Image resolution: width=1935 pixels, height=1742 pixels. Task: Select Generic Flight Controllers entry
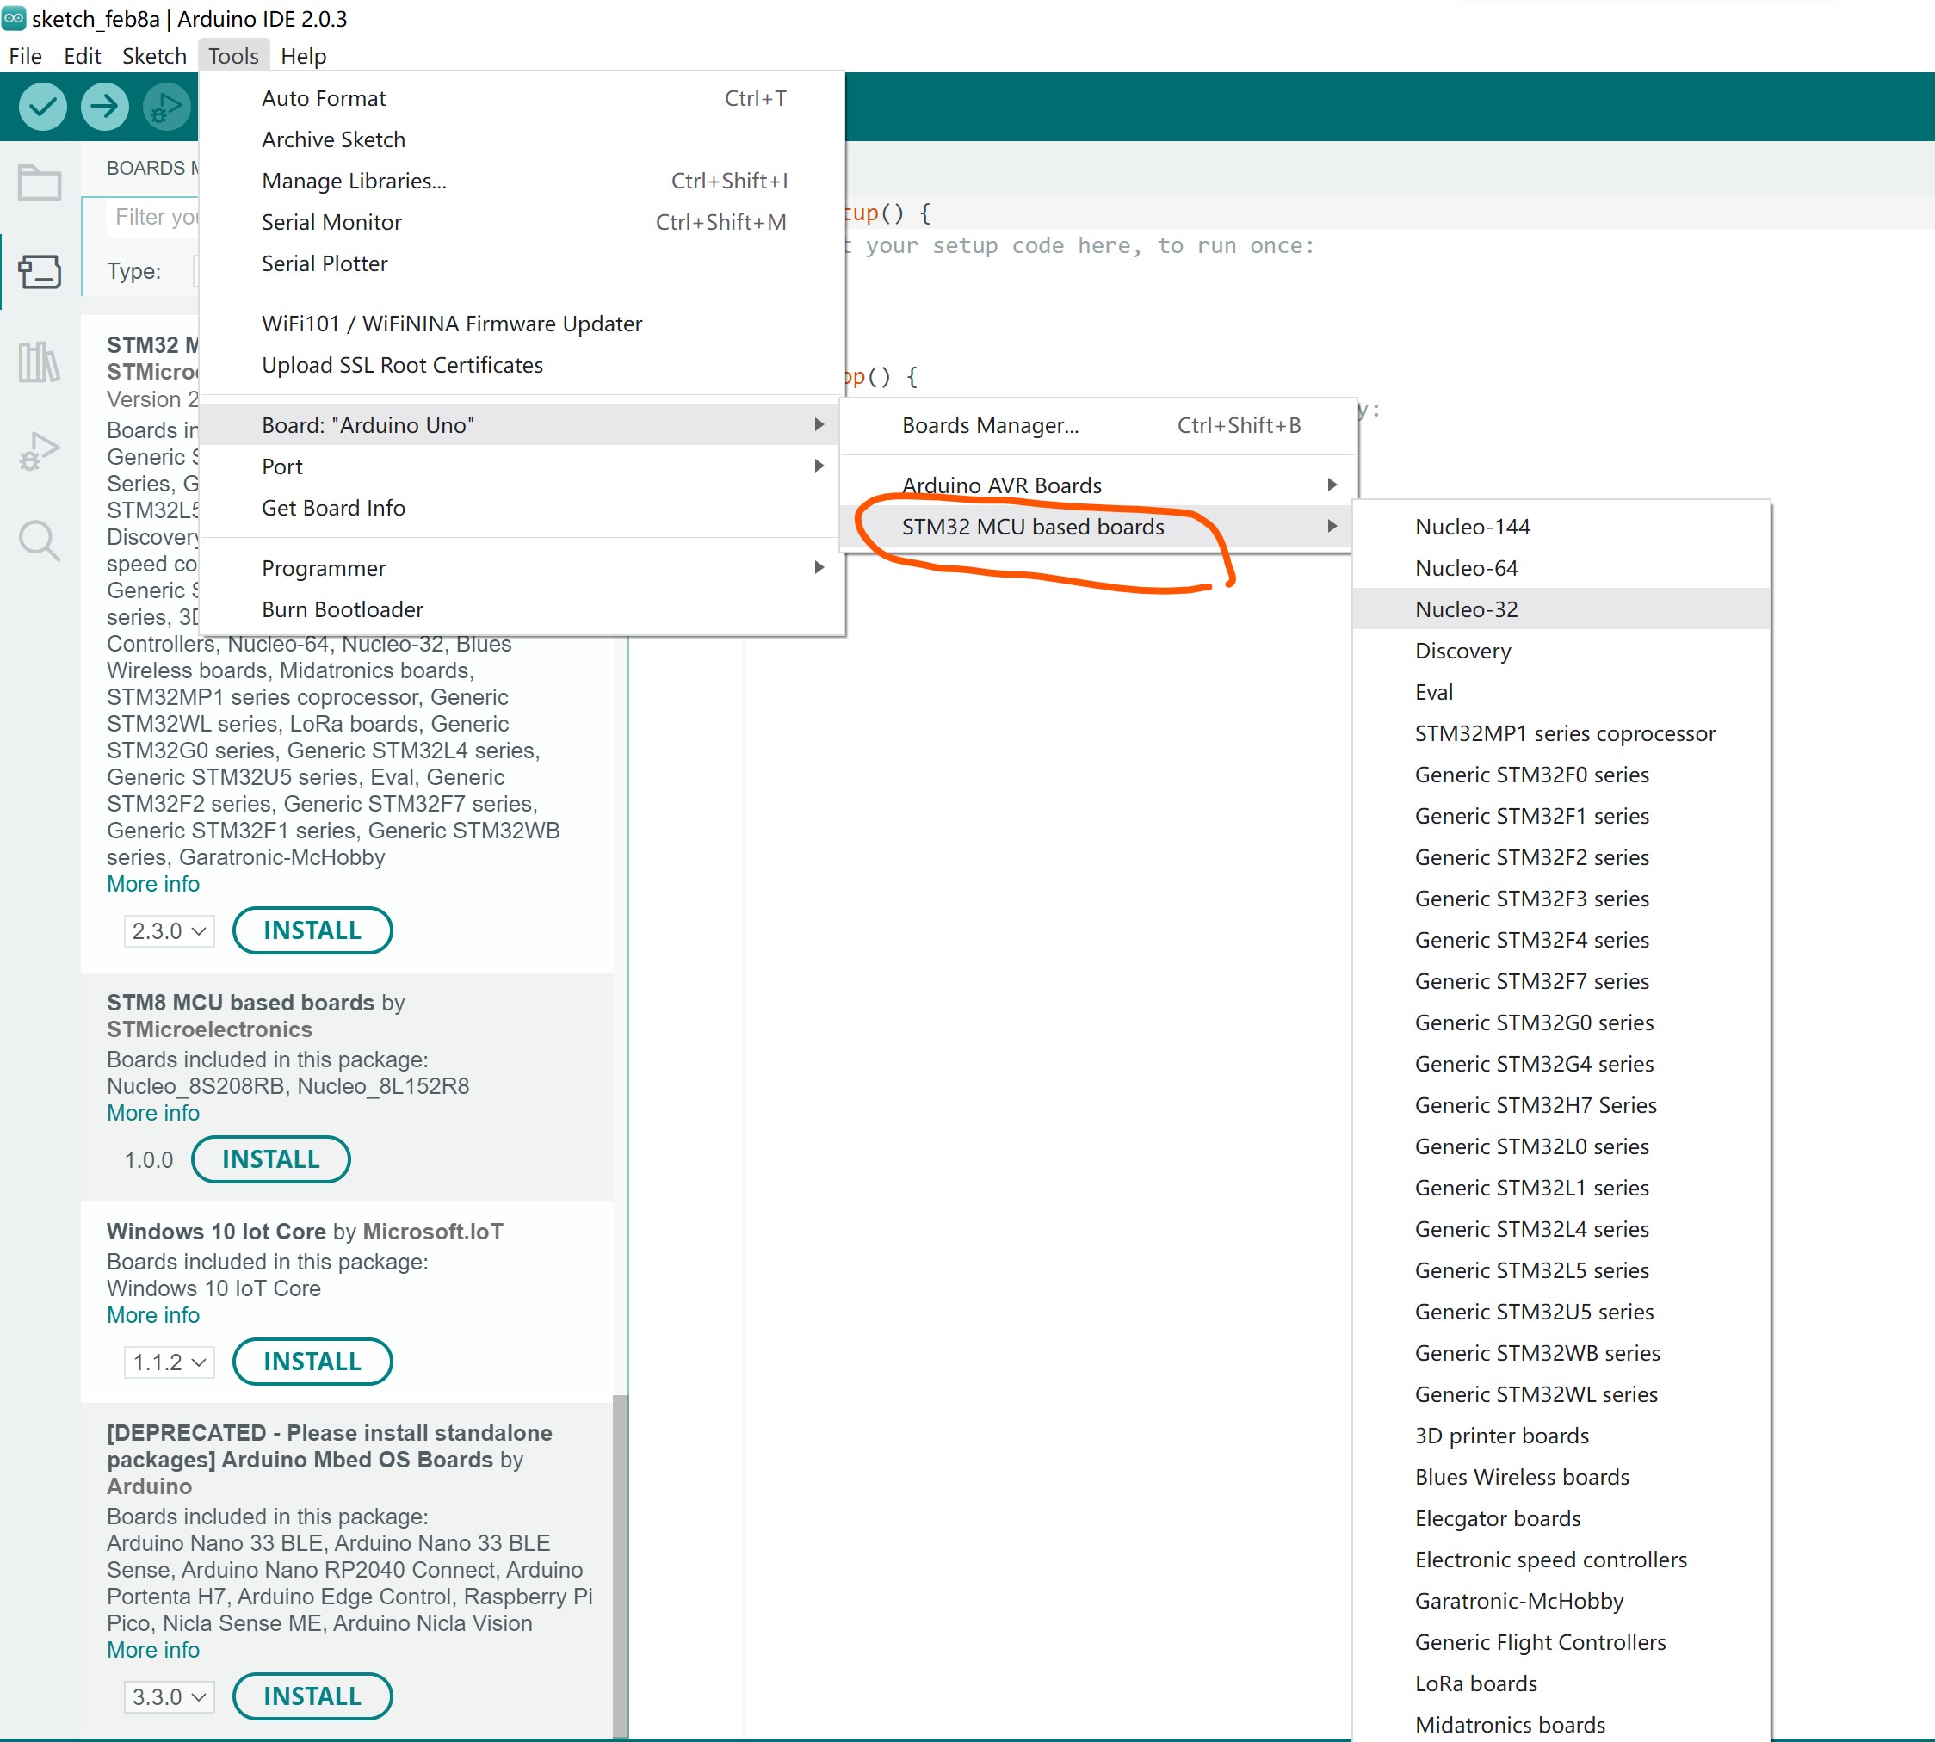(x=1561, y=1641)
